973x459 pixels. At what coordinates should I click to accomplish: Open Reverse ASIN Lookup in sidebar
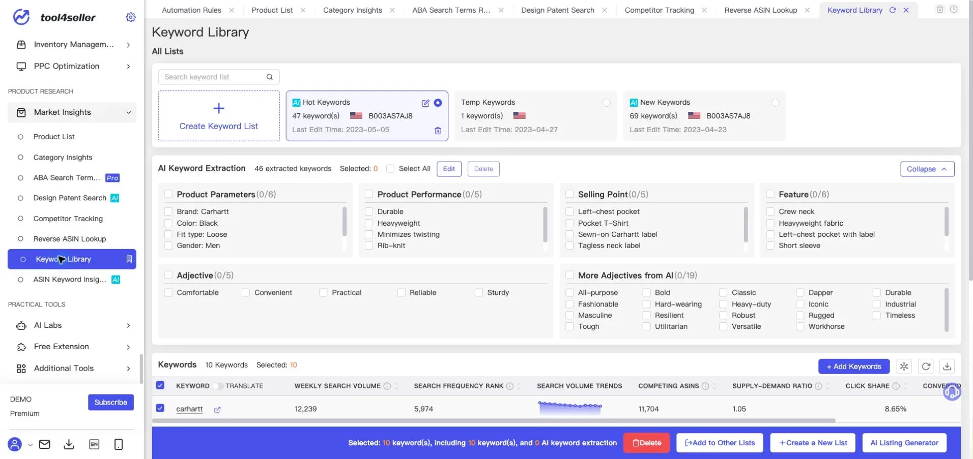tap(70, 239)
